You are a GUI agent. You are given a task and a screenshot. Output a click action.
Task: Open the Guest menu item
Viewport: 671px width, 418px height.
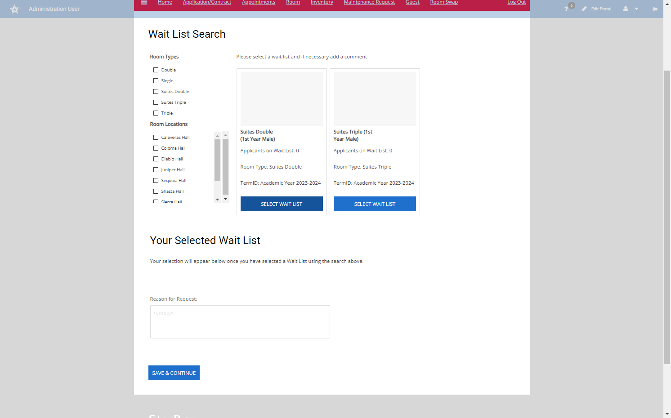[412, 2]
